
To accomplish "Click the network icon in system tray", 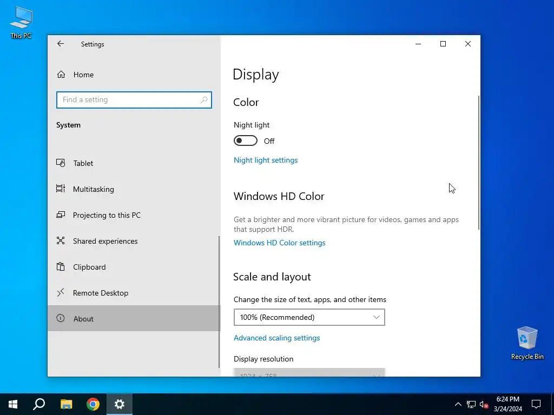I will 471,404.
